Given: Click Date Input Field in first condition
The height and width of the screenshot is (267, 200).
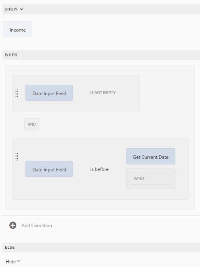Looking at the screenshot, I should pos(49,93).
